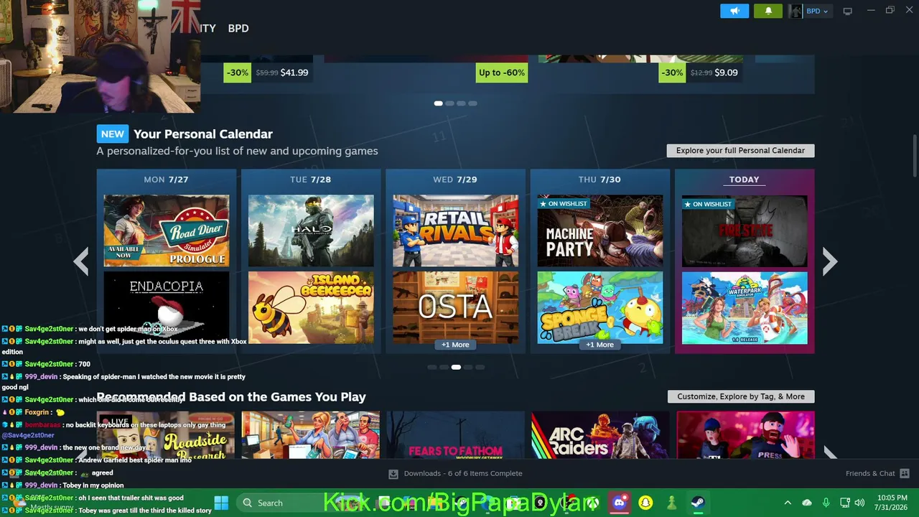Expand +1 More under THU 7/30
The height and width of the screenshot is (517, 919).
click(x=600, y=345)
